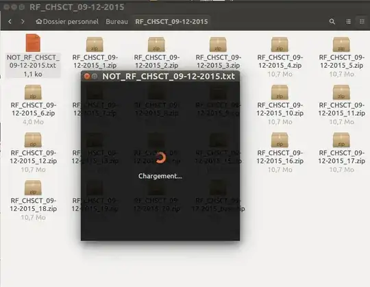The width and height of the screenshot is (370, 287).
Task: Close the NOT_RF_CHSCT_09-12-2015.txt preview window
Action: (87, 77)
